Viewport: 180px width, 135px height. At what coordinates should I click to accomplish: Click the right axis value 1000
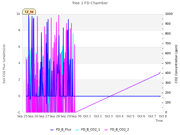click(x=169, y=14)
